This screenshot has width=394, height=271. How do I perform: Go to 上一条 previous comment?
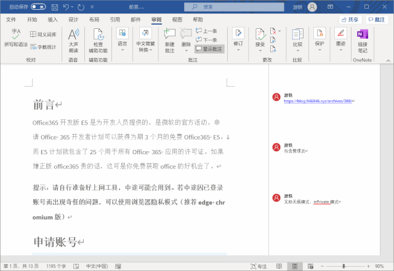click(206, 31)
